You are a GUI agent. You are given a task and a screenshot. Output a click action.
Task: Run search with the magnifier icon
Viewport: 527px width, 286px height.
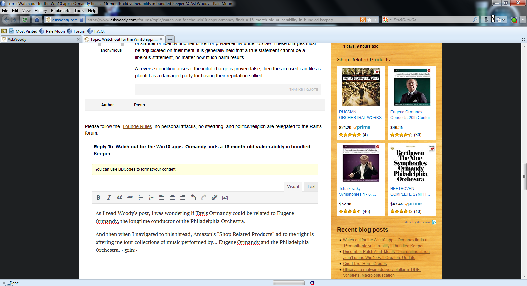click(475, 20)
